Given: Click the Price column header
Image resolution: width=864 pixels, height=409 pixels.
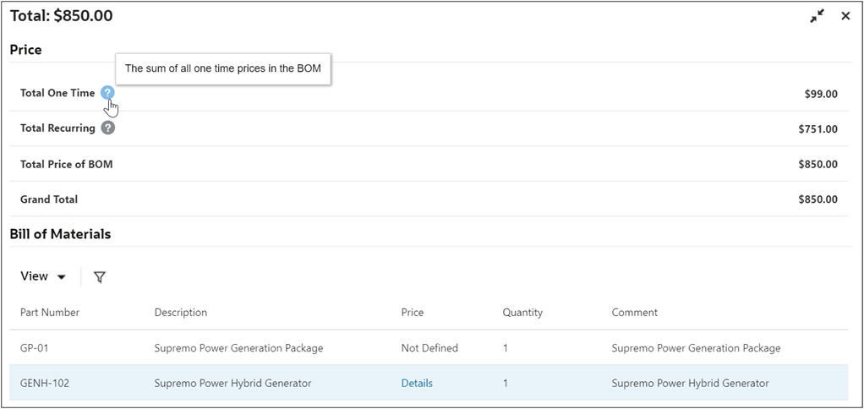Looking at the screenshot, I should point(413,313).
